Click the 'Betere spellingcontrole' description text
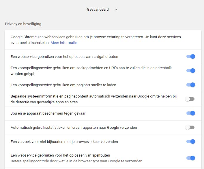 click(76, 161)
